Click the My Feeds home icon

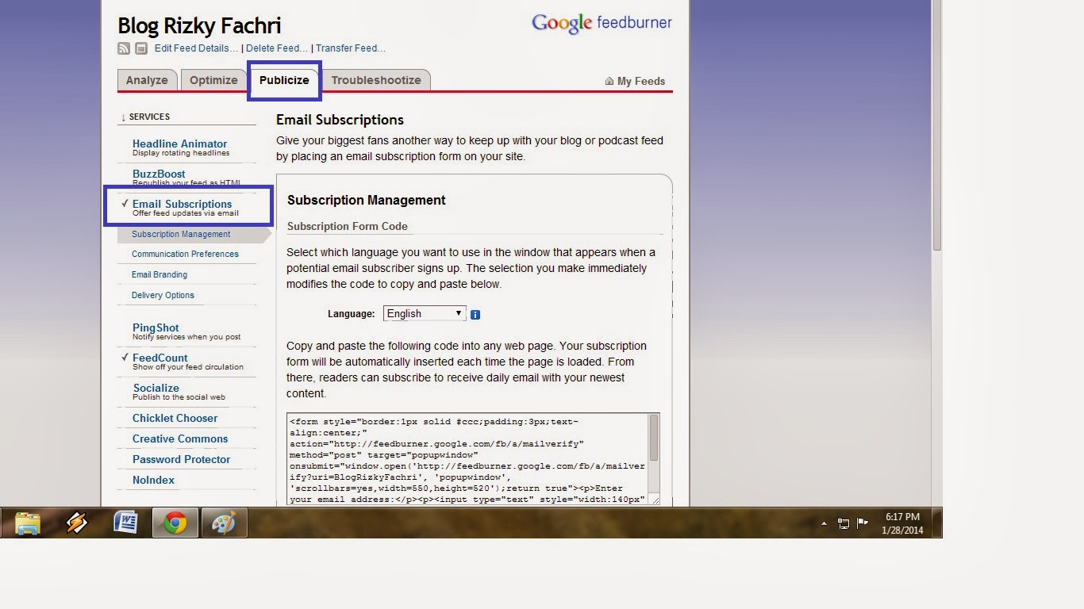click(x=609, y=81)
